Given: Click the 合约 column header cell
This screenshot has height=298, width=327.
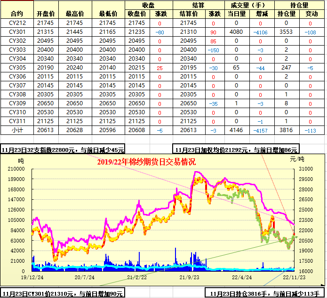Looking at the screenshot, I should (16, 14).
